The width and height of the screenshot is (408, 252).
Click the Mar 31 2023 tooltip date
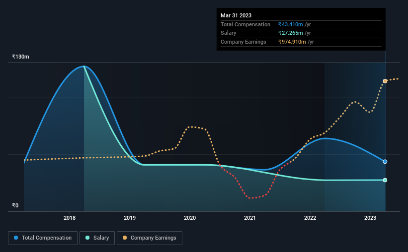(236, 15)
